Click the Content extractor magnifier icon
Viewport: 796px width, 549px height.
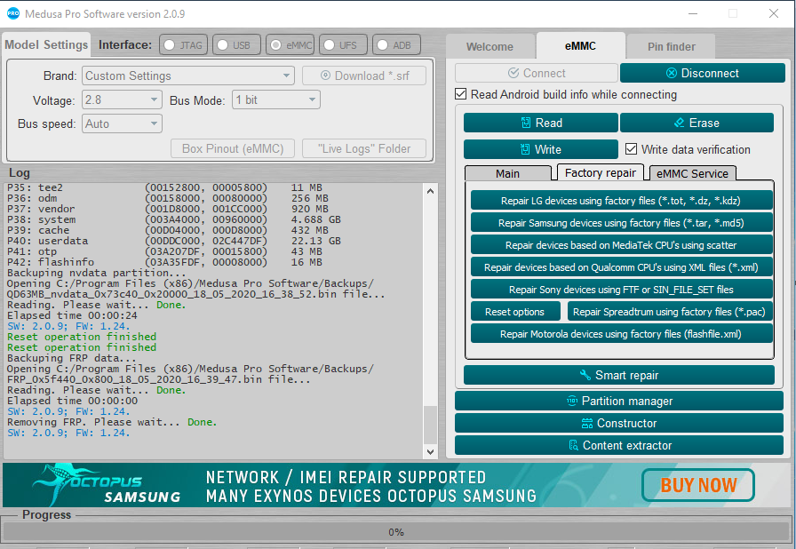[x=574, y=445]
